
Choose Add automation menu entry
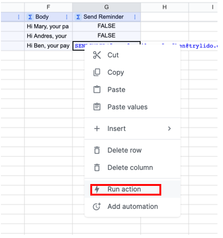[x=132, y=206]
